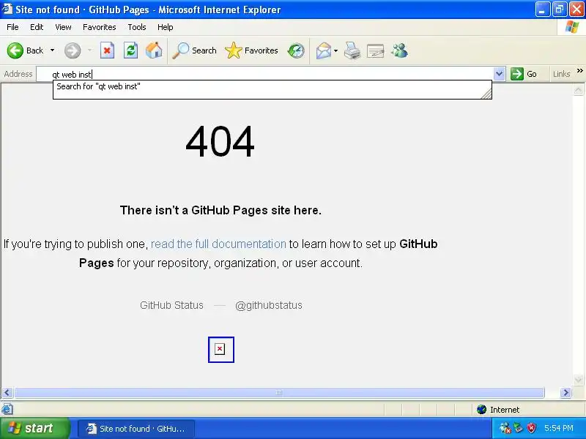Click the red security shield tray icon
586x439 pixels.
click(532, 428)
